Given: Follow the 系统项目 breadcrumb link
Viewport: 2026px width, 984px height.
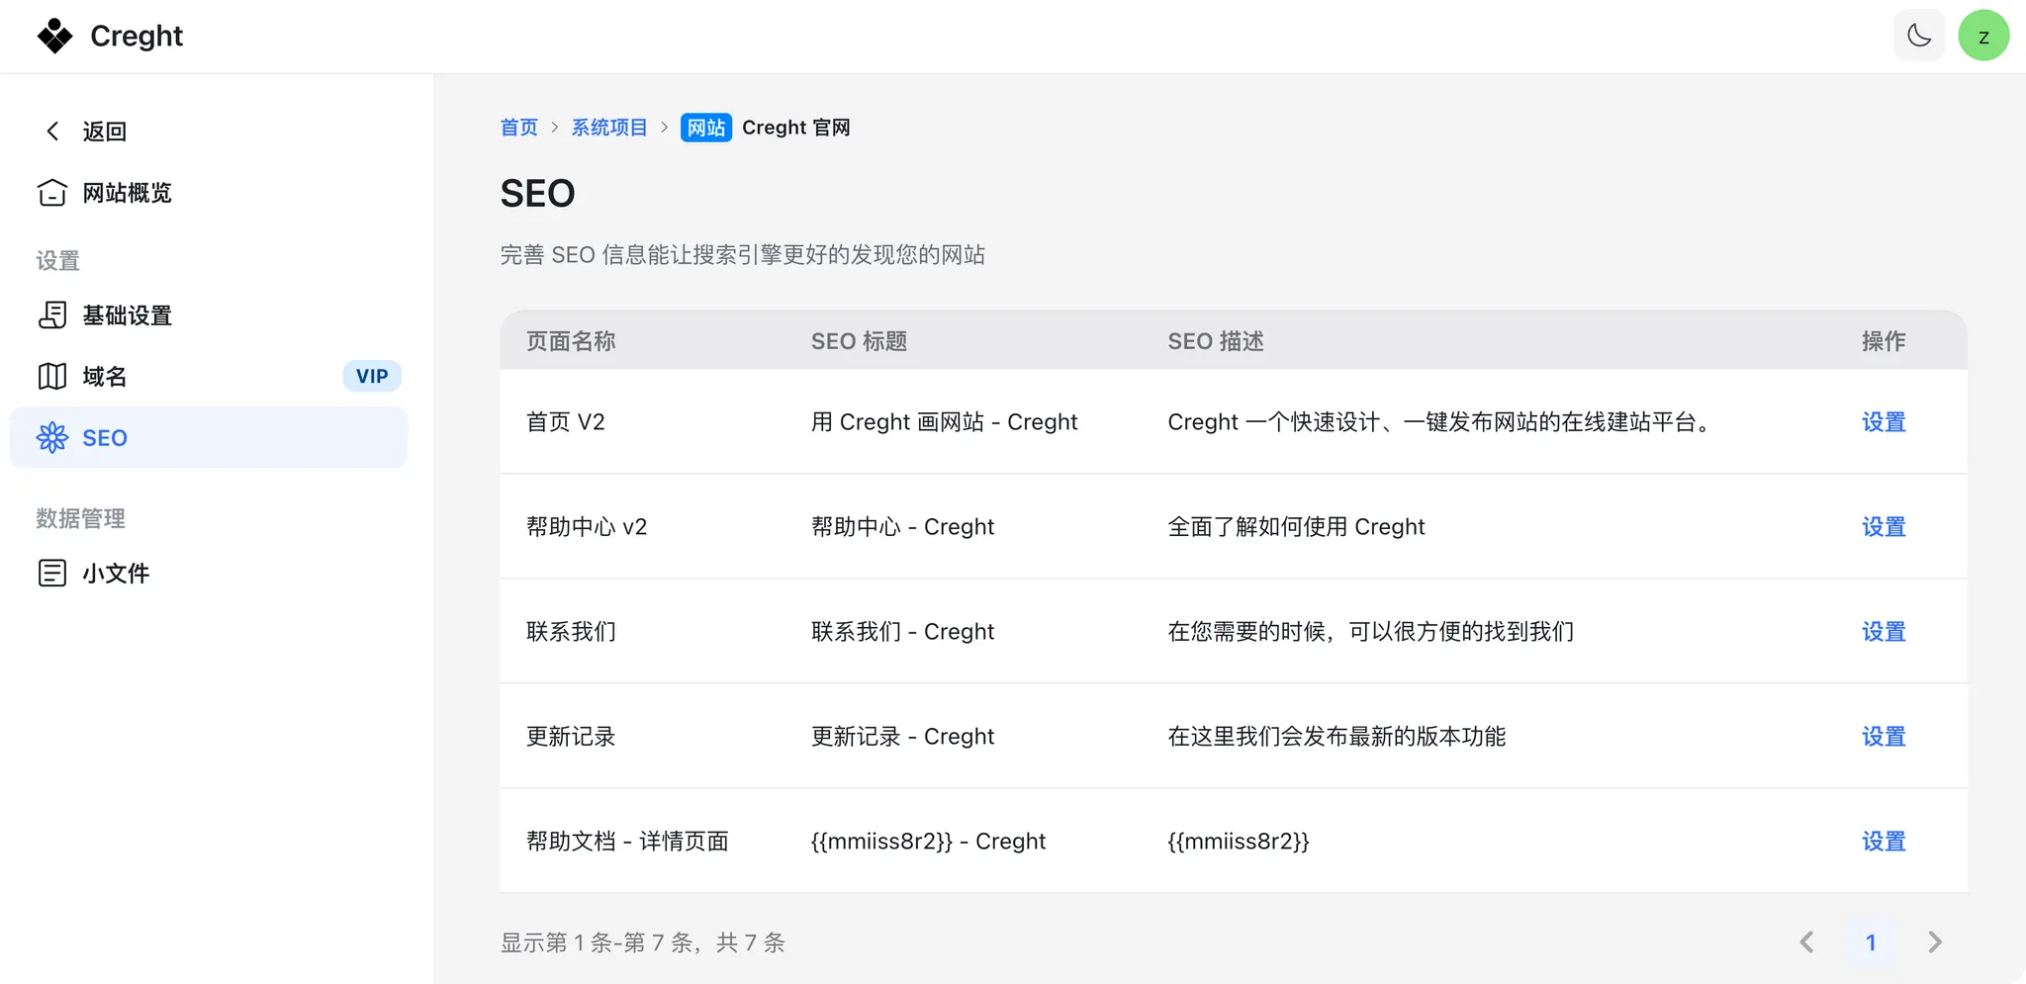Looking at the screenshot, I should point(609,128).
